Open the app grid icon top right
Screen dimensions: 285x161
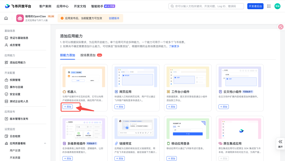click(x=269, y=6)
